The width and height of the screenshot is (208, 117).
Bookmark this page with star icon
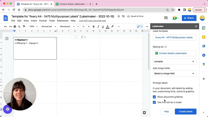(x=172, y=10)
